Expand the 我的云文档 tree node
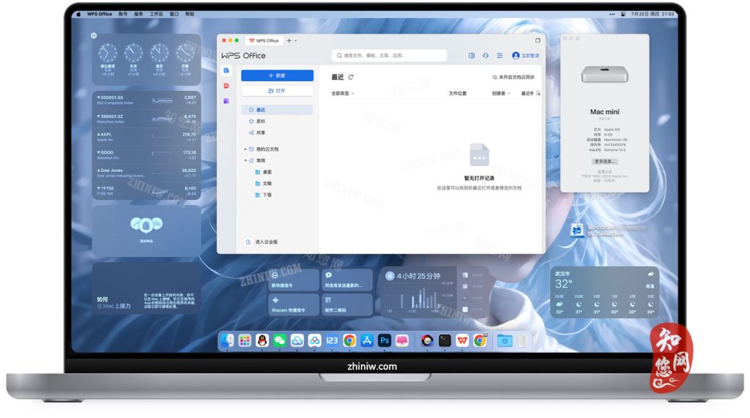This screenshot has height=418, width=750. pos(245,149)
